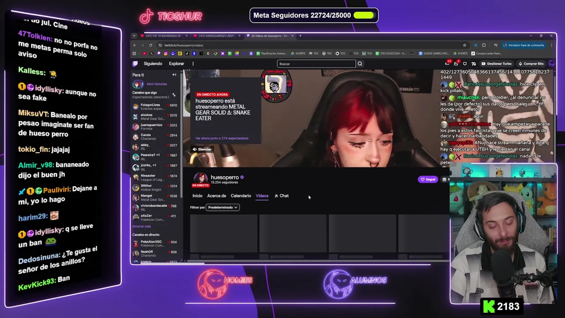Open the TikTok bookmark icon
565x318 pixels.
pyautogui.click(x=187, y=53)
